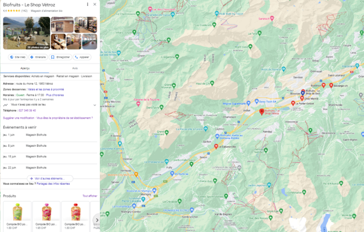Screen dimensions: 364x232
Task: Click the Lac des Chavonnes pink pin
Action: point(150,9)
